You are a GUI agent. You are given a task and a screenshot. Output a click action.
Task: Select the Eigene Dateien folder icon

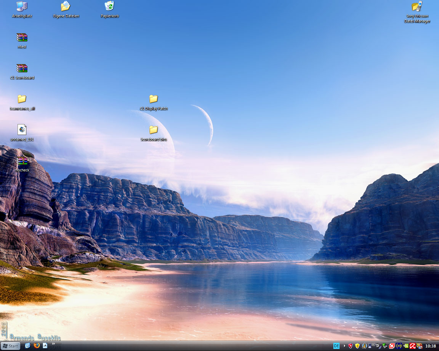[x=66, y=6]
